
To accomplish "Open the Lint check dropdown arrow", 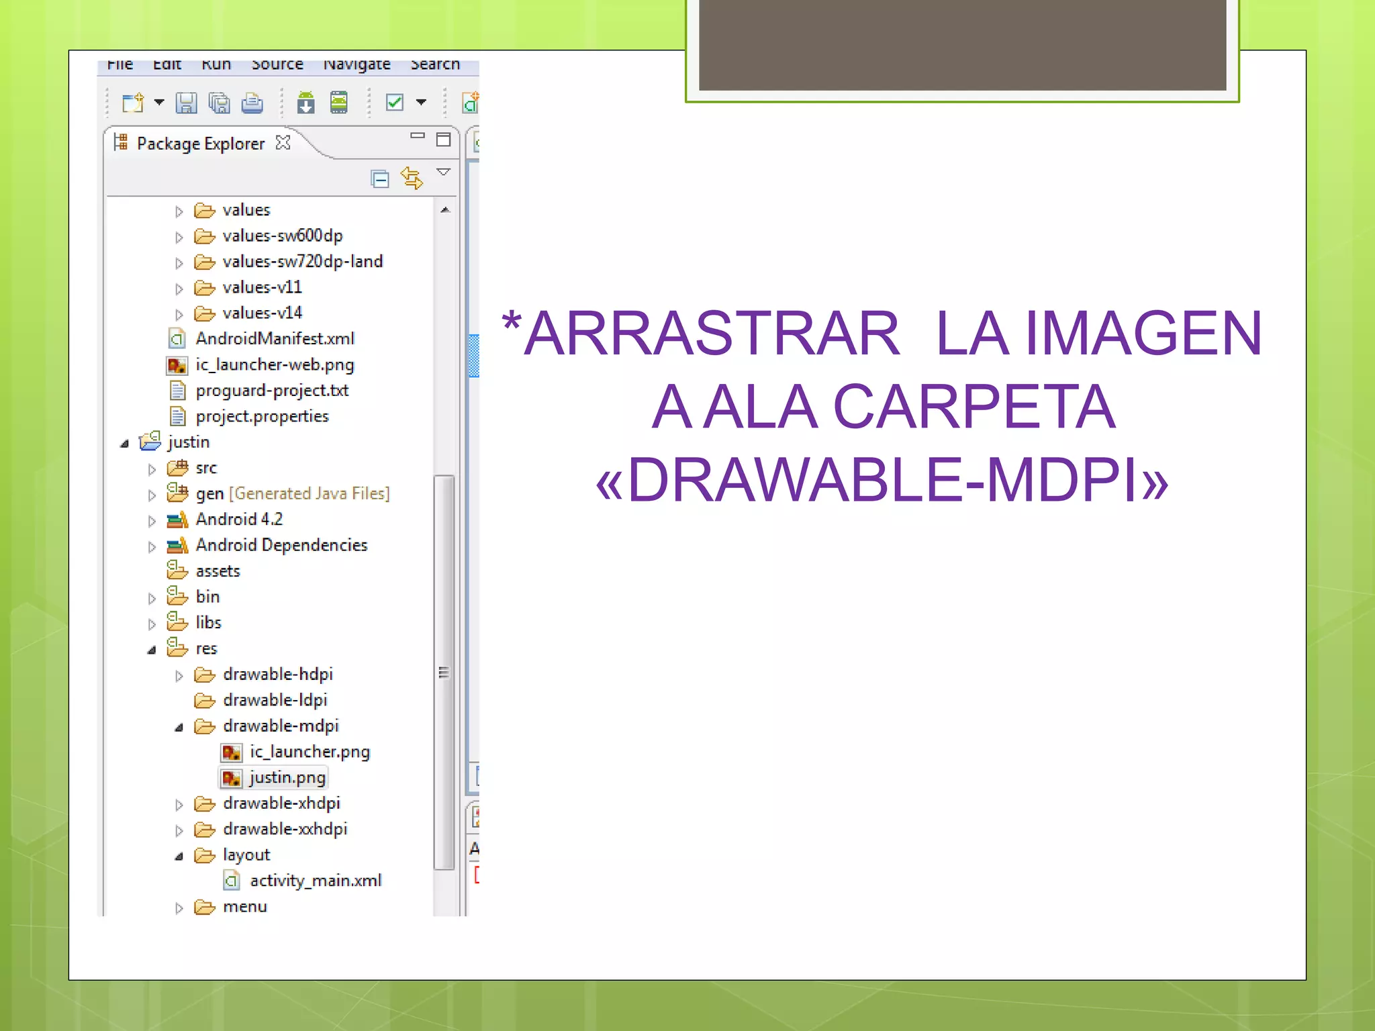I will [x=421, y=103].
